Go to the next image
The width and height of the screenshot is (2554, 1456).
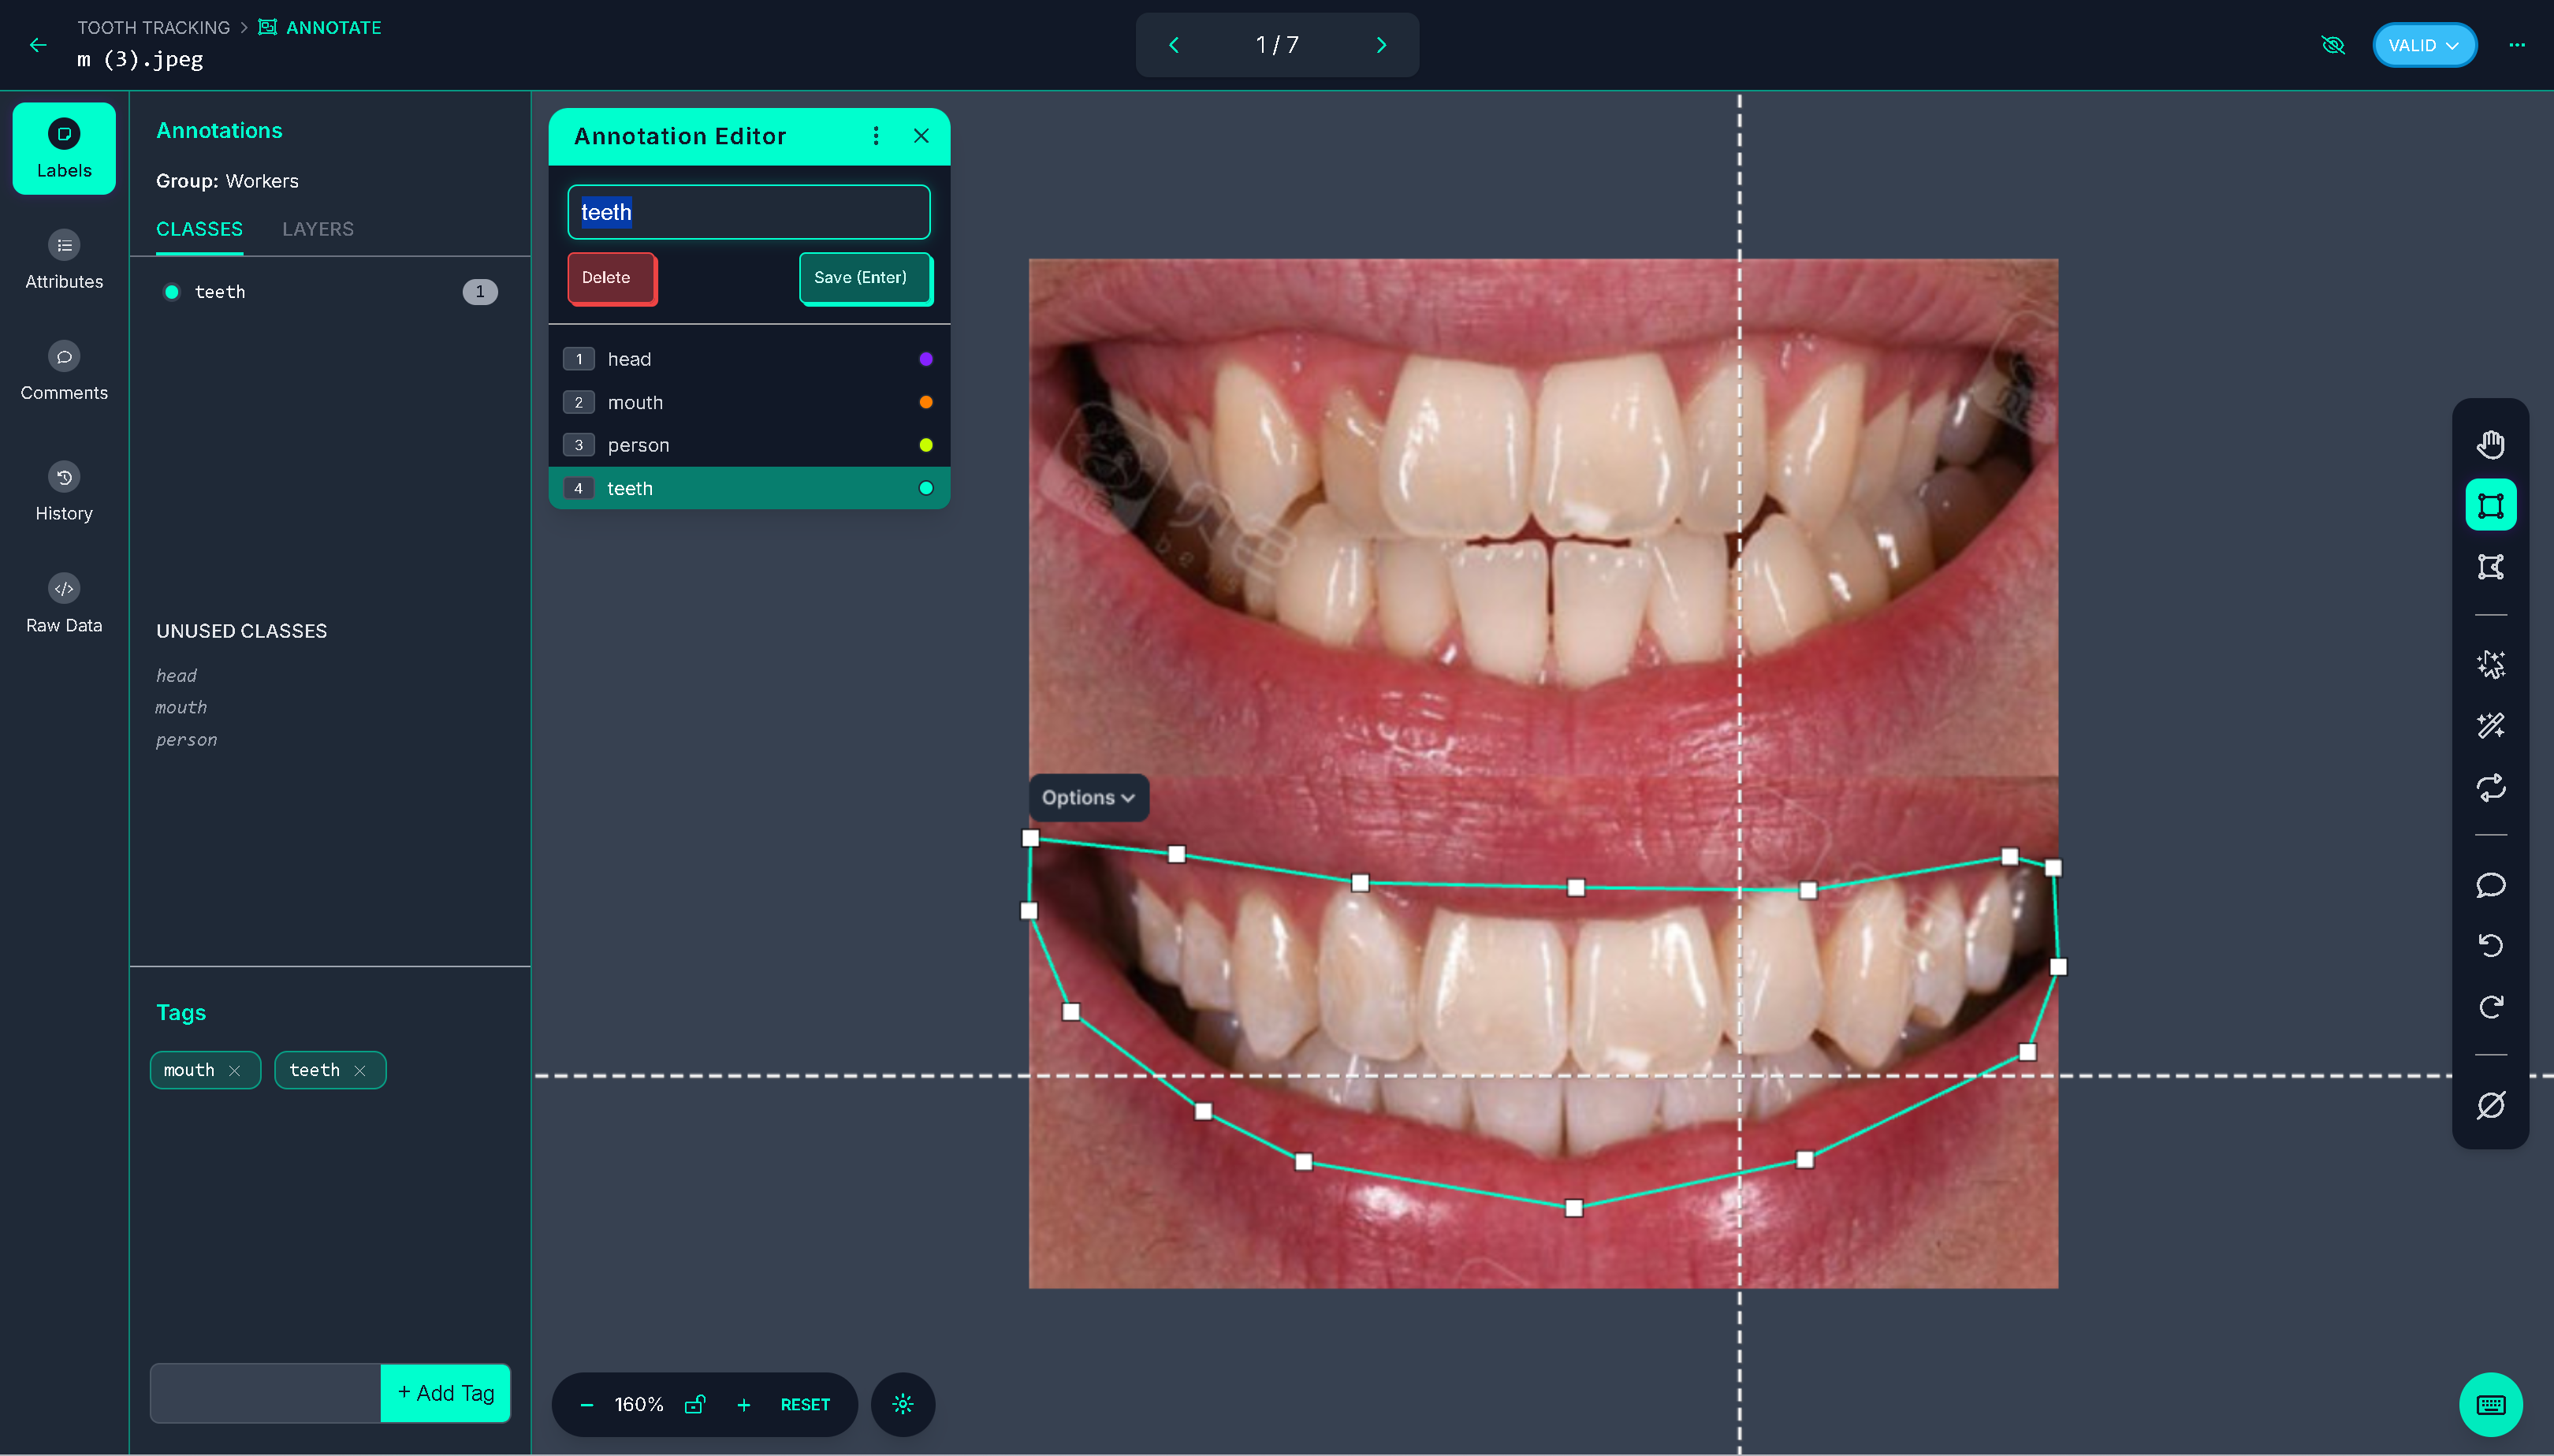click(1381, 45)
